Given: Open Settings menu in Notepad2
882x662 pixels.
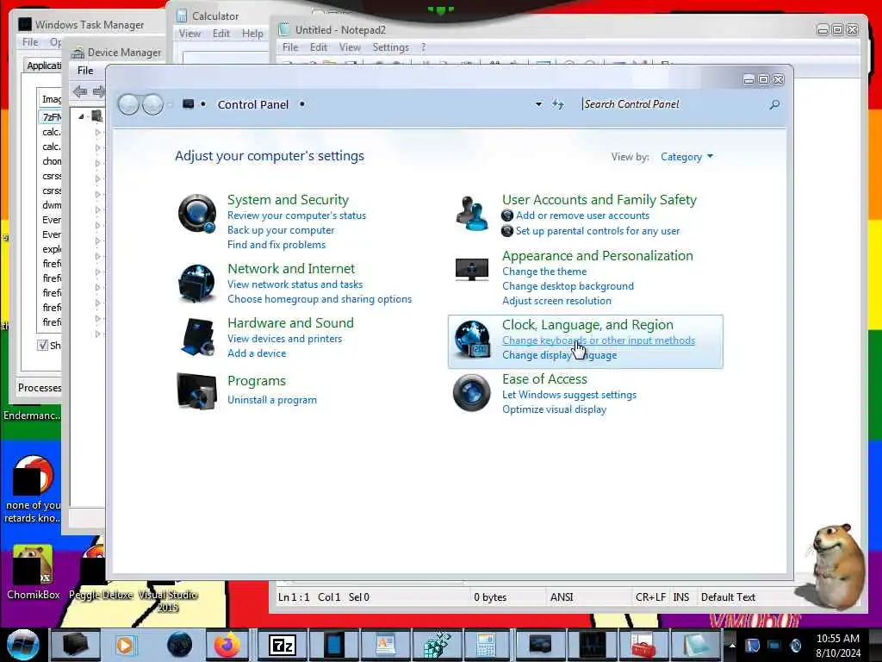Looking at the screenshot, I should click(390, 47).
